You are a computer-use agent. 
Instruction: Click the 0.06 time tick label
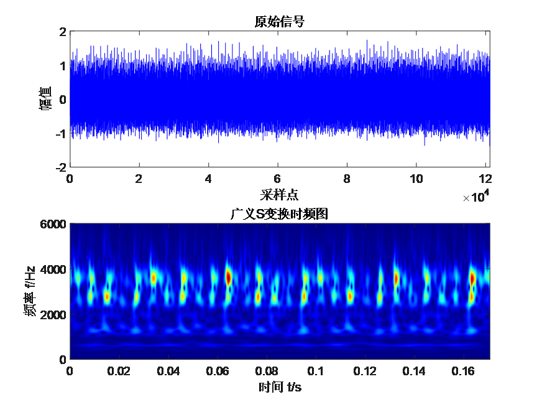click(218, 372)
